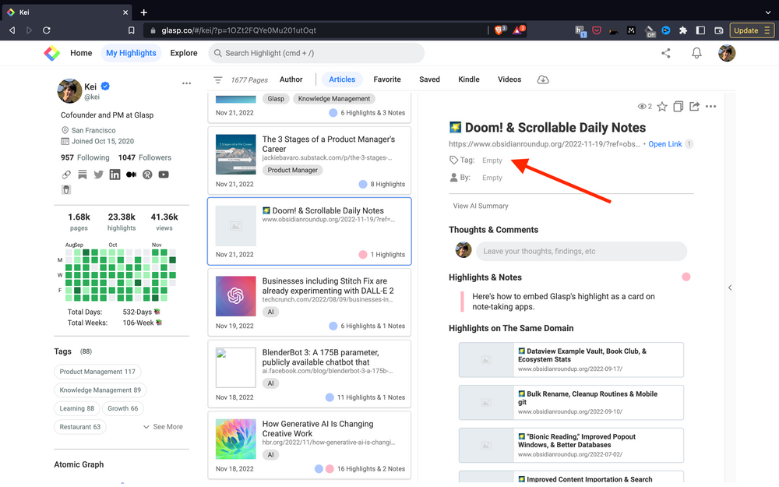Toggle favorite star for the Doom! article
Screen dimensions: 779x487
click(661, 107)
